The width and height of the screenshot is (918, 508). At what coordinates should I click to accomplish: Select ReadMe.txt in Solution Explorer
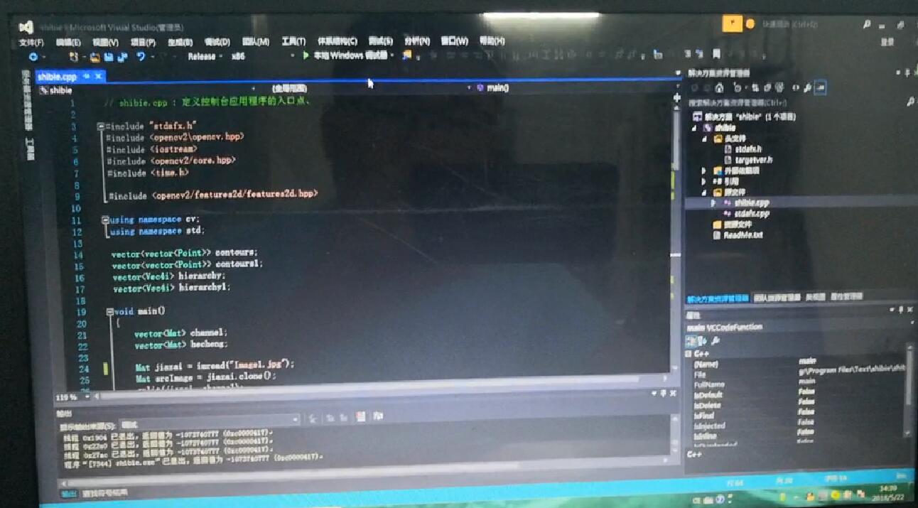742,235
